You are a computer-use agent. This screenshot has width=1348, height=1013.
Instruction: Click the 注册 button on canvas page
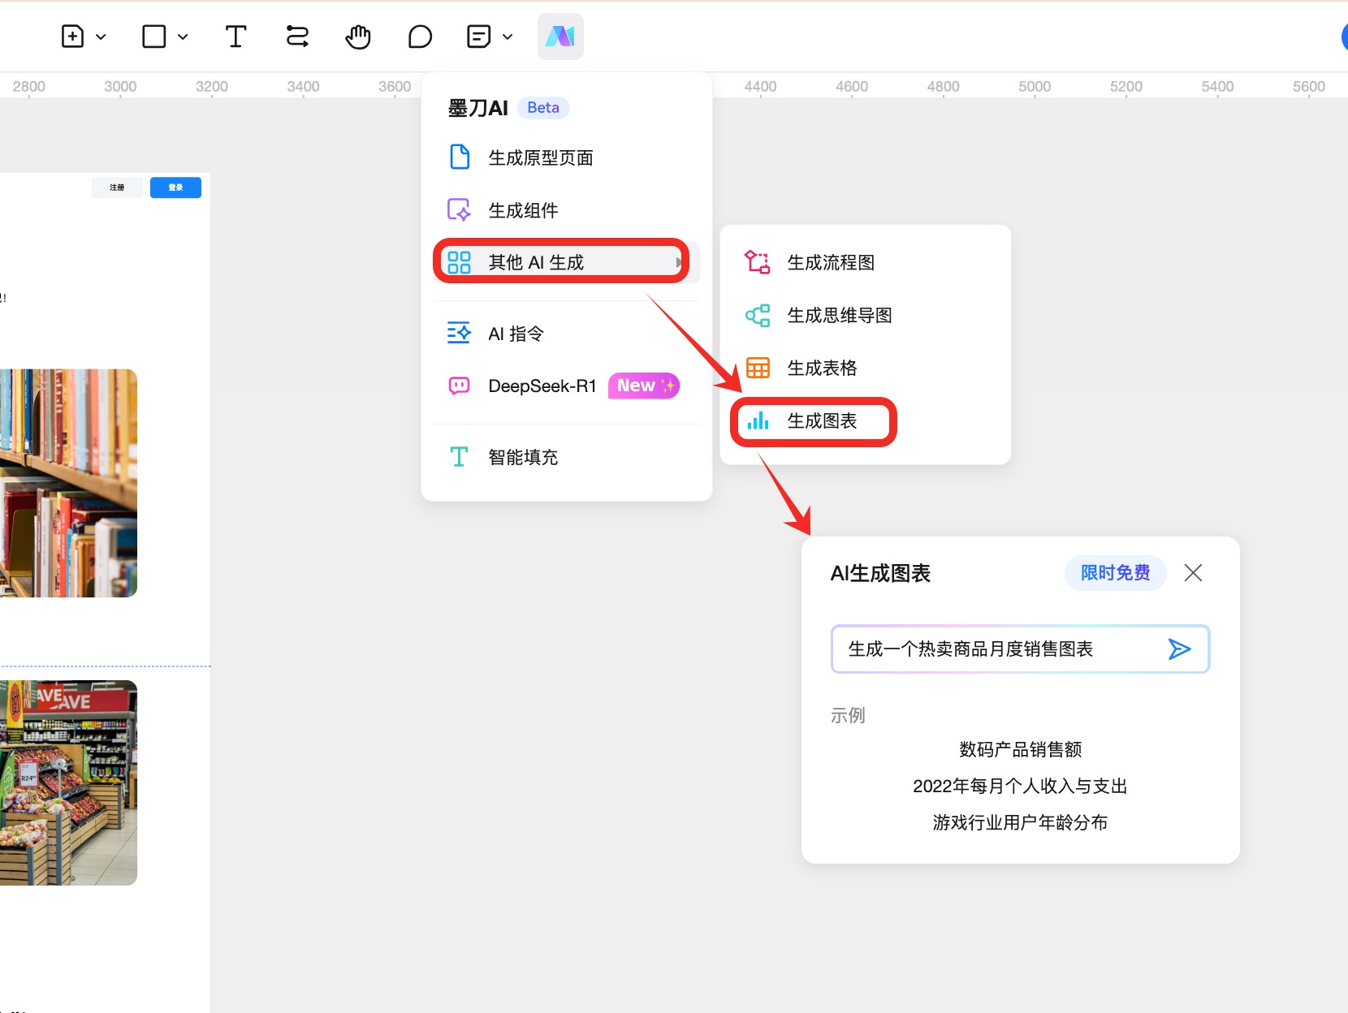tap(118, 188)
